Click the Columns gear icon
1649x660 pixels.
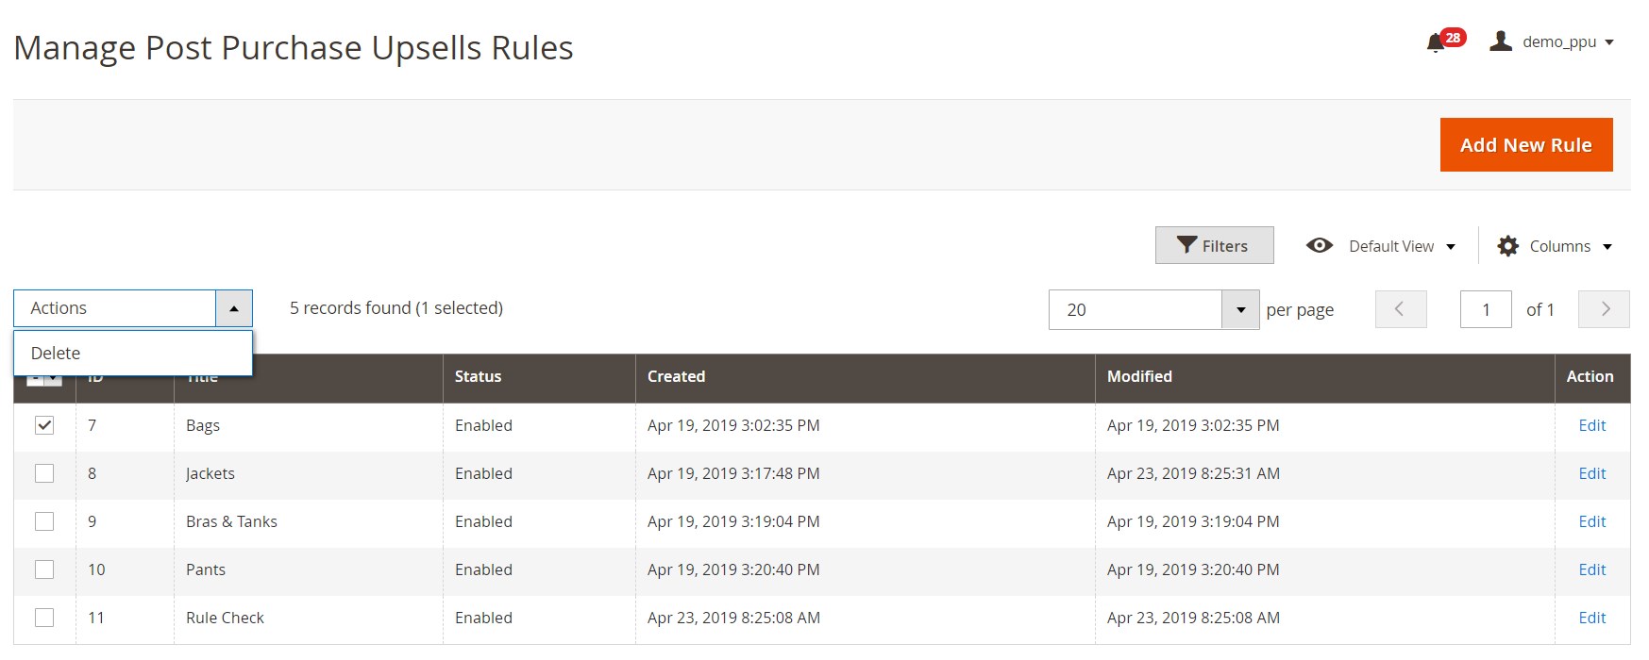[1507, 246]
